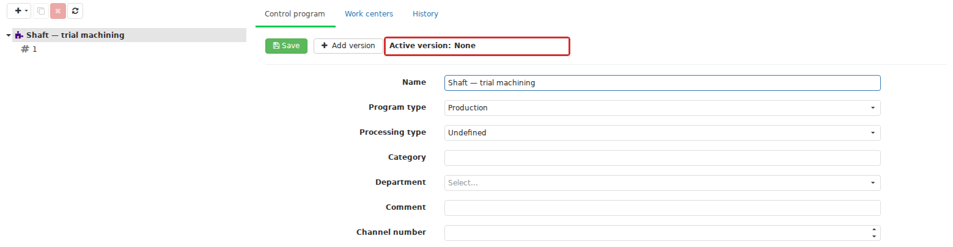Viewport: 953px width, 247px height.
Task: Decrease Channel number with the down arrow
Action: (874, 237)
